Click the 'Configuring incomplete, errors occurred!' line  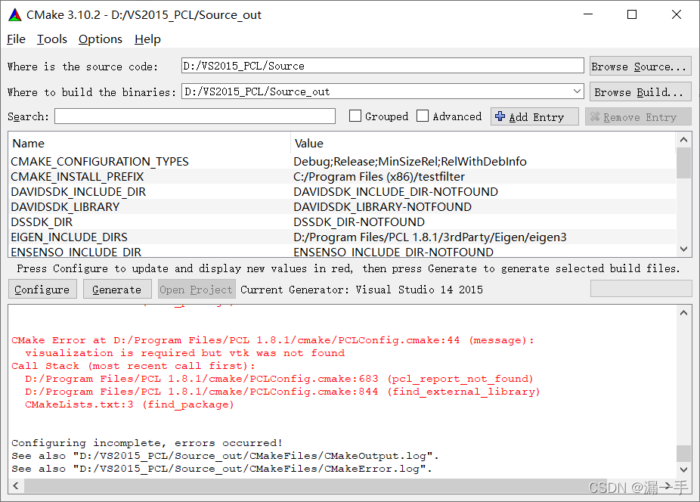tap(147, 443)
